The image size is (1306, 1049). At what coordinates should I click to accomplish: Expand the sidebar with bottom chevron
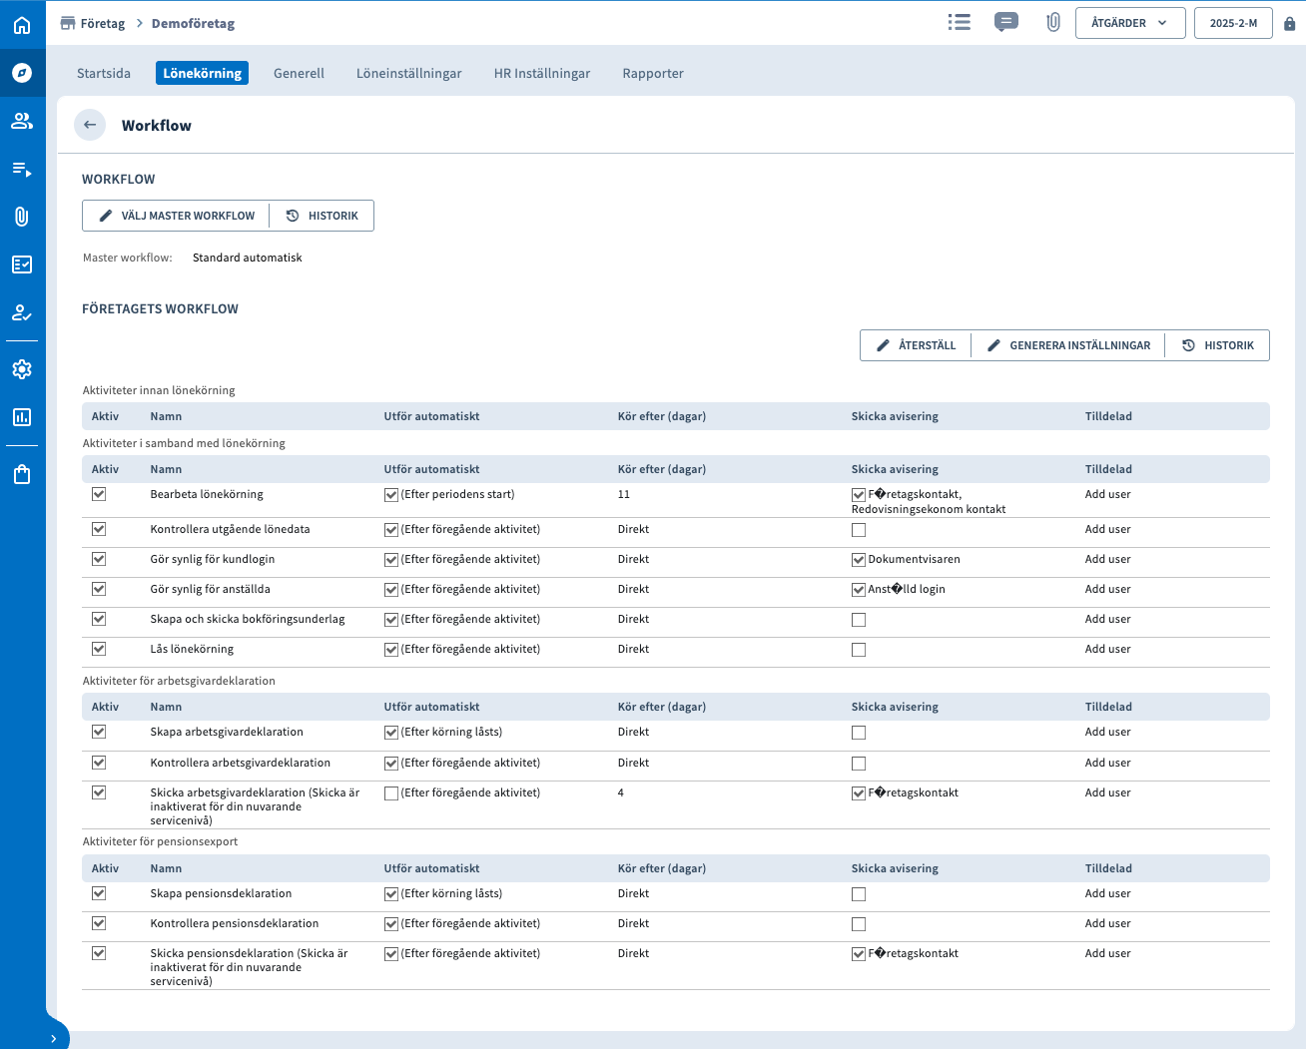[x=53, y=1038]
